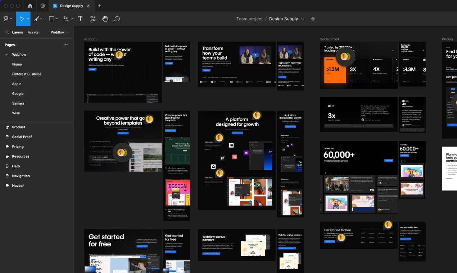457x273 pixels.
Task: Switch to the Assets tab
Action: tap(33, 32)
